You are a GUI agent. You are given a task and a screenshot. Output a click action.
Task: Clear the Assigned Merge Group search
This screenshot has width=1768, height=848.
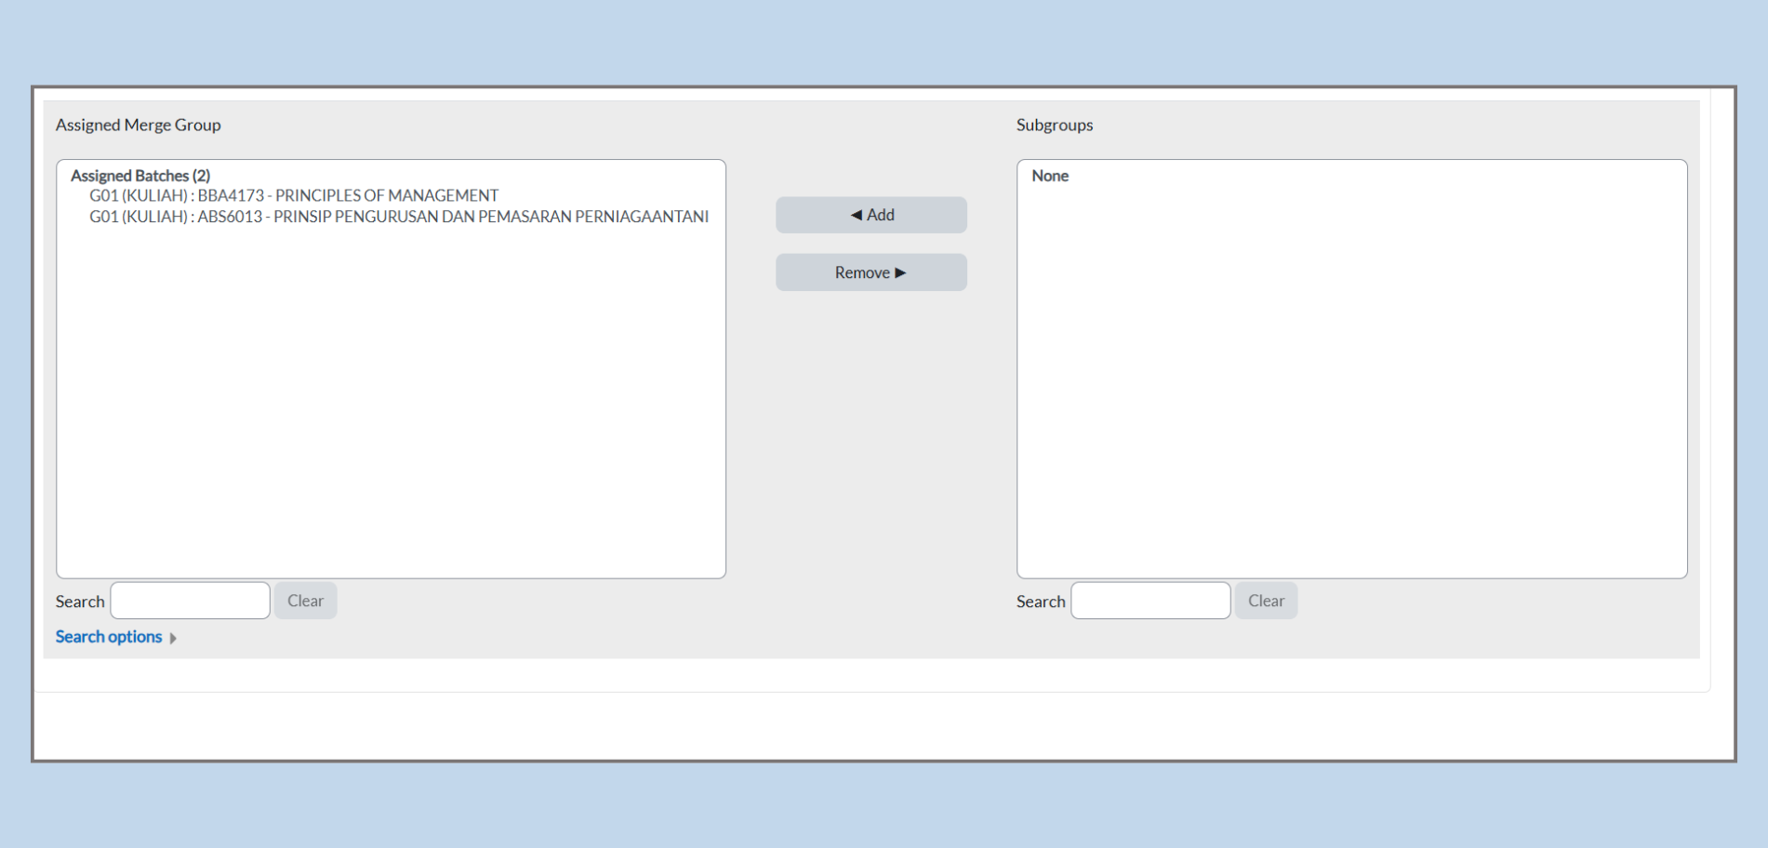click(305, 601)
